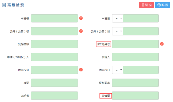Expand the 申请日 operator dropdown
The height and width of the screenshot is (102, 173).
(x=118, y=18)
